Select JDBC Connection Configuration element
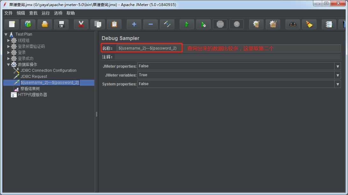 48,71
